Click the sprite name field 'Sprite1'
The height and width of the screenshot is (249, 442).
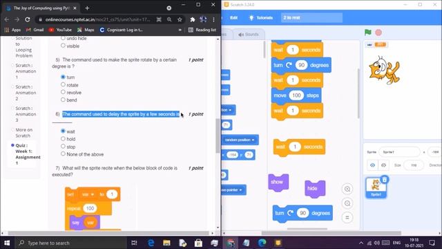coord(399,152)
